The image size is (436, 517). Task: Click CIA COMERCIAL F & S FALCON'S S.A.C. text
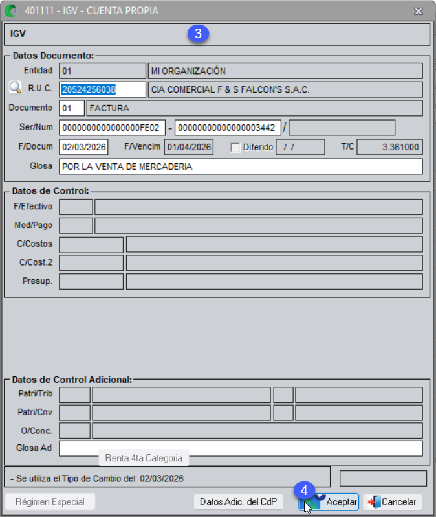pos(230,89)
